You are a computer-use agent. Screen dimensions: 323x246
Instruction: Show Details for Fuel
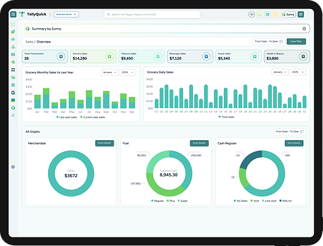coord(199,143)
